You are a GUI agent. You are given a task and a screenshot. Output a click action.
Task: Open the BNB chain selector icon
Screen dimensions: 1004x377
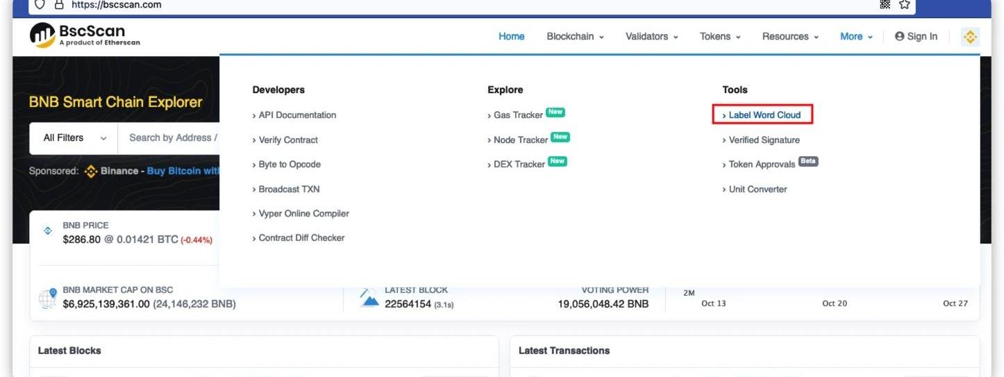(x=970, y=37)
